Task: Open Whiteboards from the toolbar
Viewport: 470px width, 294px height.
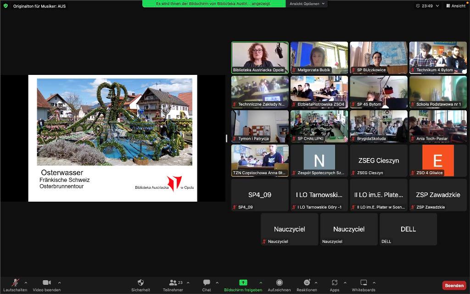Action: (x=364, y=283)
